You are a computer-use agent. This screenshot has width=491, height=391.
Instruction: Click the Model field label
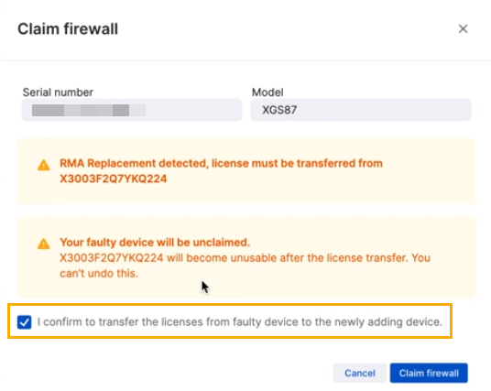[267, 92]
